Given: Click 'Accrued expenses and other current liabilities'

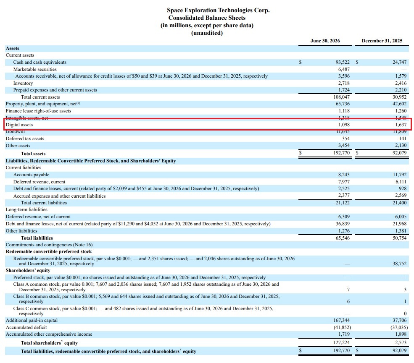Looking at the screenshot, I should coord(59,196).
